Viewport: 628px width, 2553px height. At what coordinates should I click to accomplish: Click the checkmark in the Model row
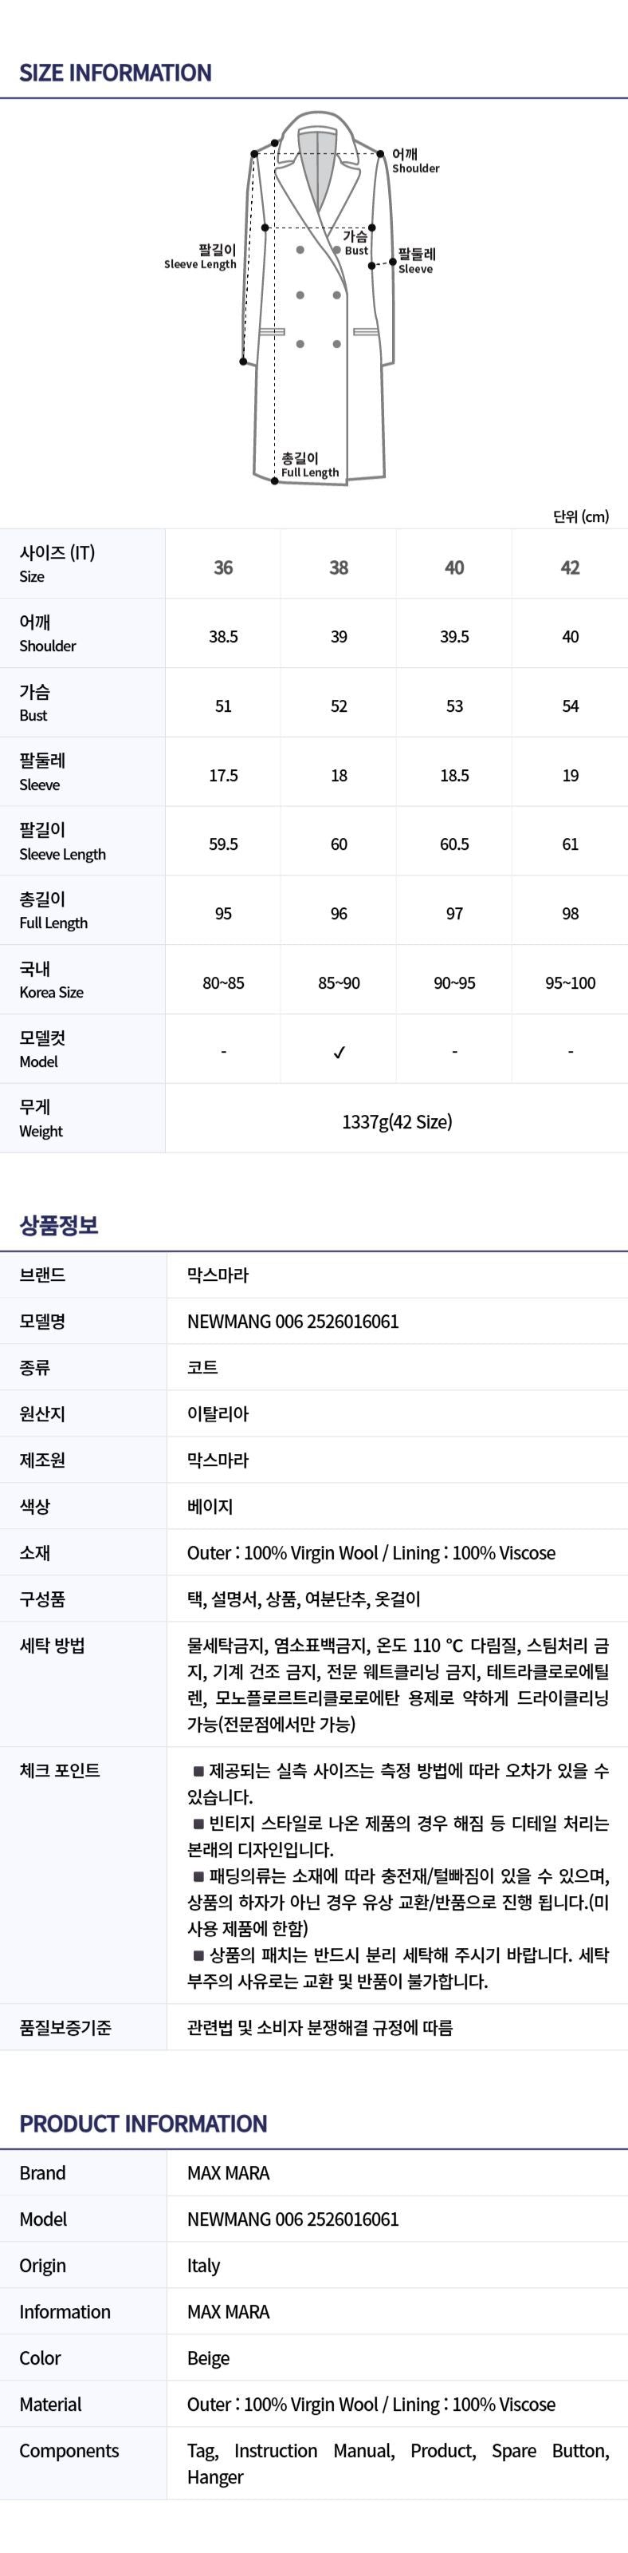(x=338, y=1052)
